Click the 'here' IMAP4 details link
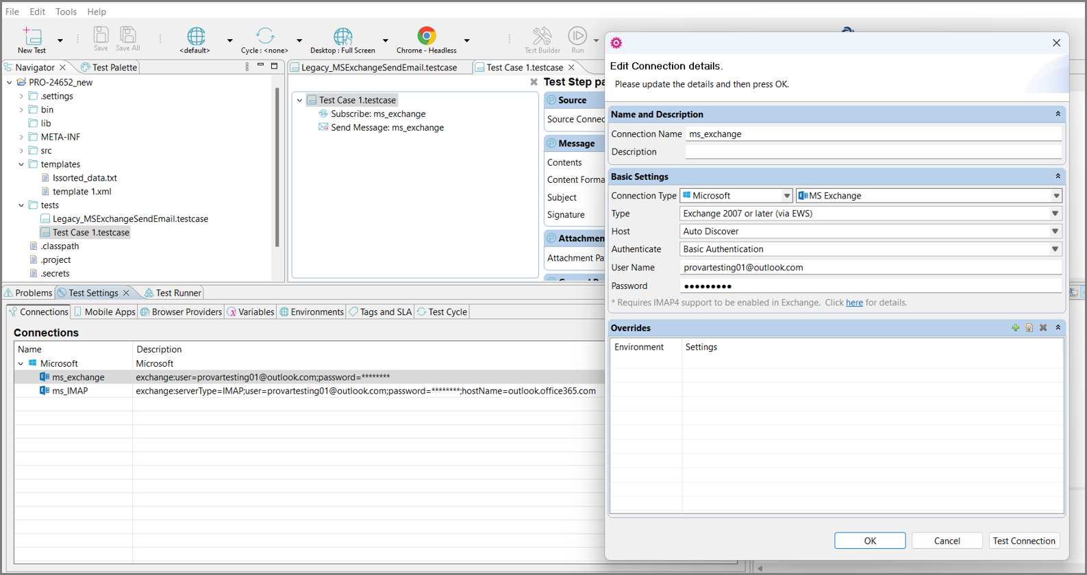The height and width of the screenshot is (575, 1087). pyautogui.click(x=854, y=303)
